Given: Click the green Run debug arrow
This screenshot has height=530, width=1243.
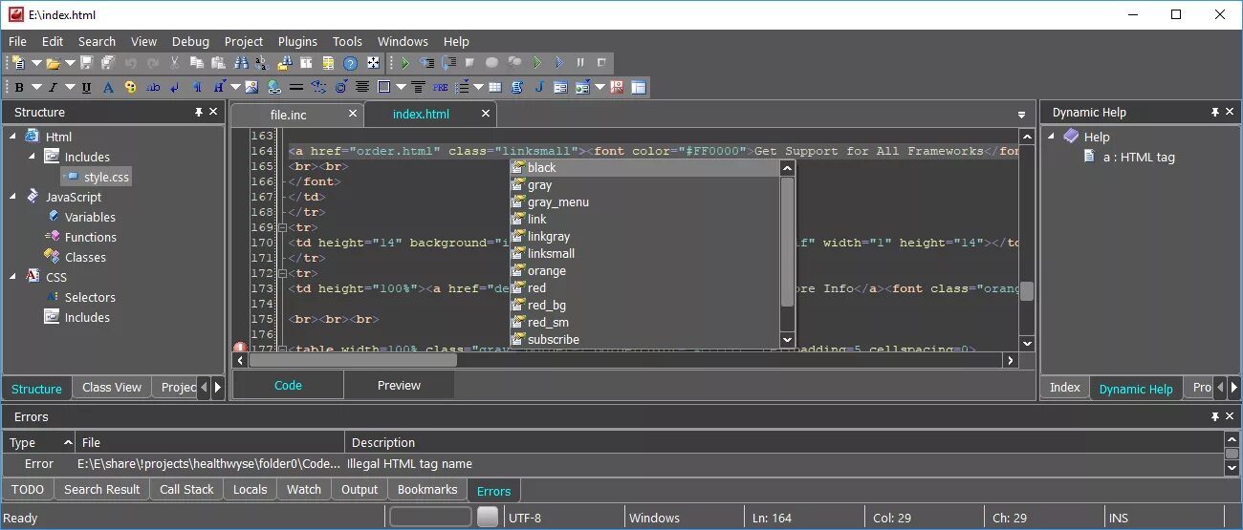Looking at the screenshot, I should pos(405,63).
